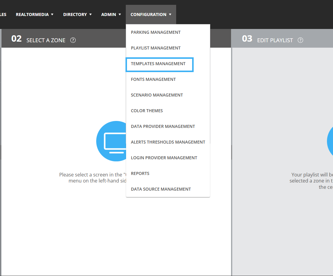Click the blue monitor screen icon
Image resolution: width=333 pixels, height=276 pixels.
point(112,141)
